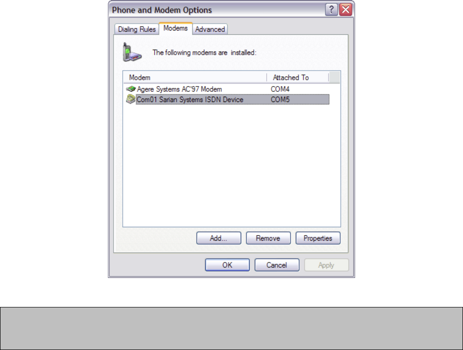
Task: Click the phone and modem illustration icon
Action: [x=132, y=52]
